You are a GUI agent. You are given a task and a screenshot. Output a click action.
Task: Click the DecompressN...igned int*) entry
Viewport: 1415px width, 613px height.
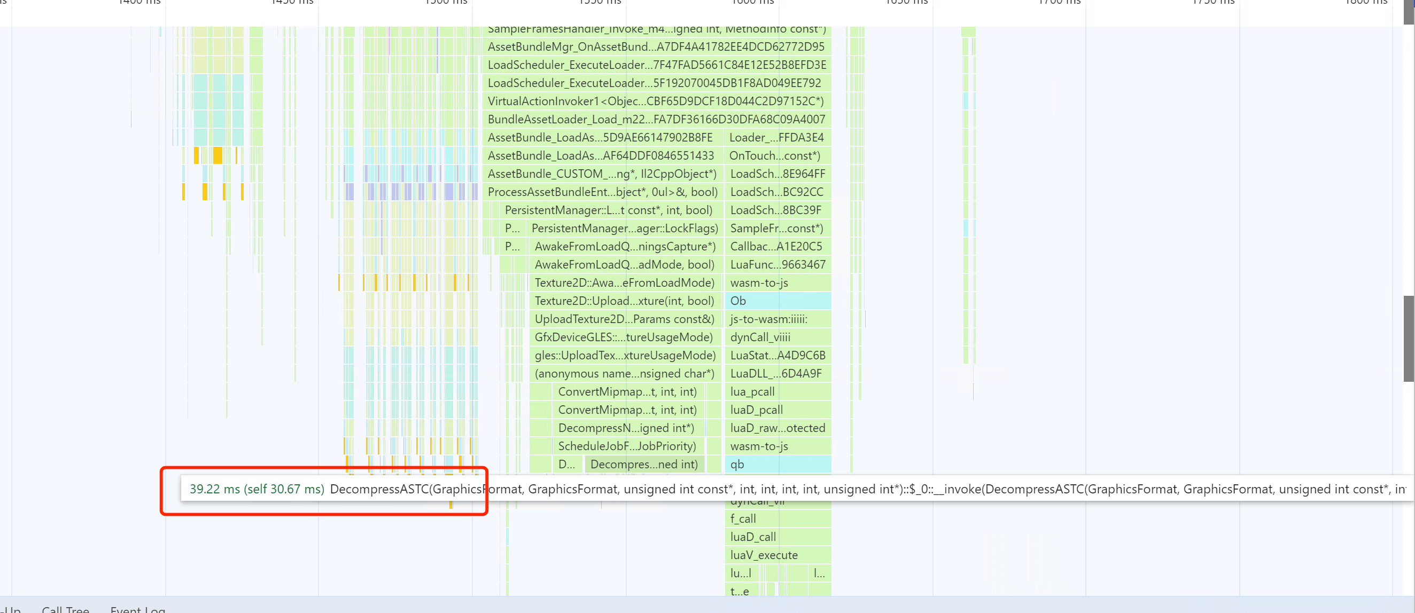(628, 428)
